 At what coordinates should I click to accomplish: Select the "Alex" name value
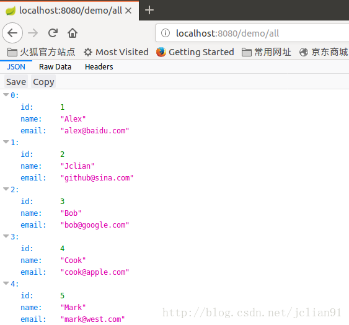point(73,119)
